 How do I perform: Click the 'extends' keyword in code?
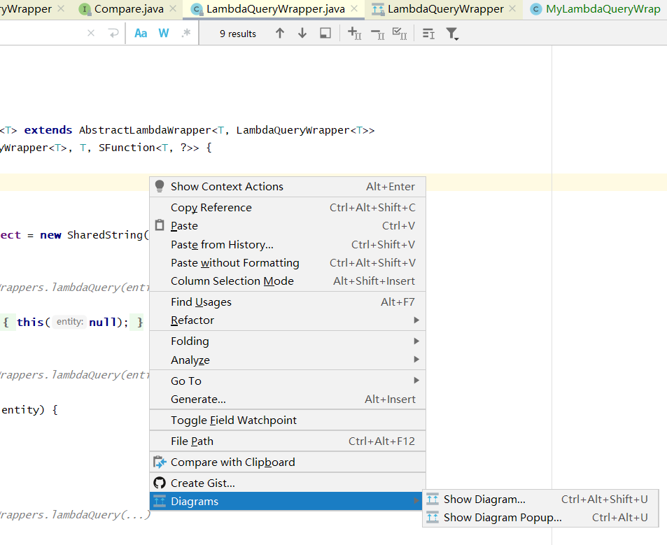tap(48, 130)
